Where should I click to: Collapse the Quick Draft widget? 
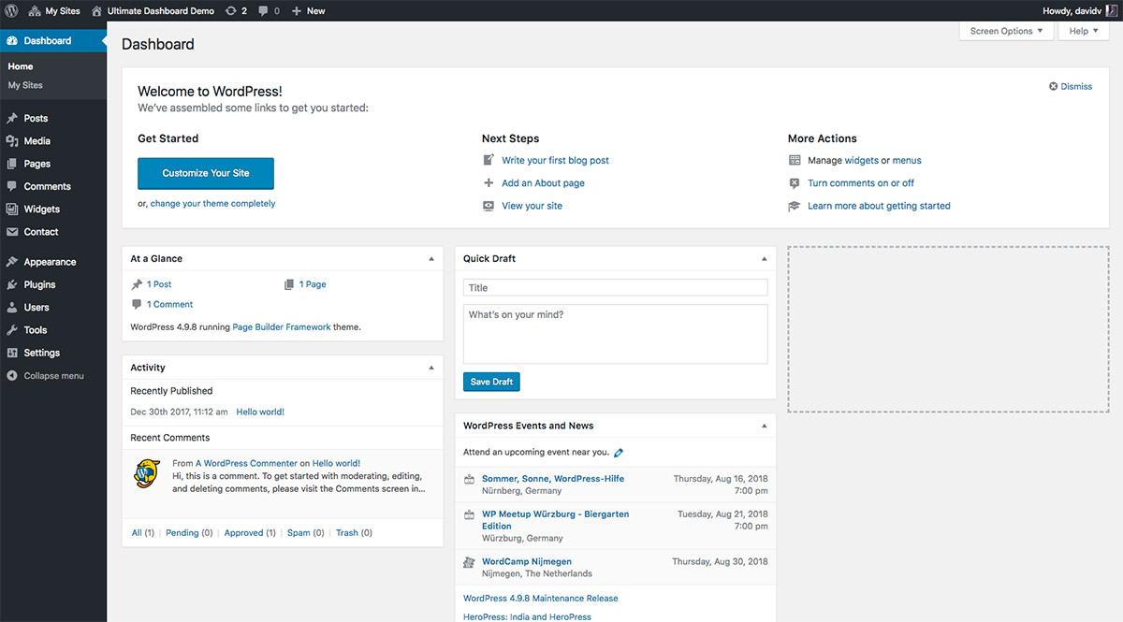point(764,259)
